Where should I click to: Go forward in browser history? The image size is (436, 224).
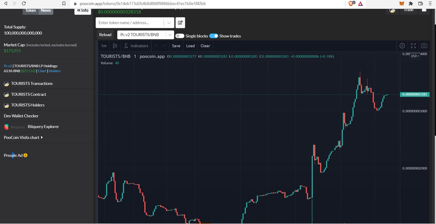15,3
